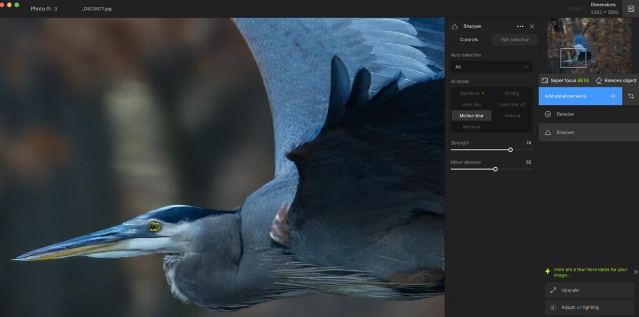Switch to the Edit selection tab
This screenshot has width=639, height=317.
click(x=515, y=39)
